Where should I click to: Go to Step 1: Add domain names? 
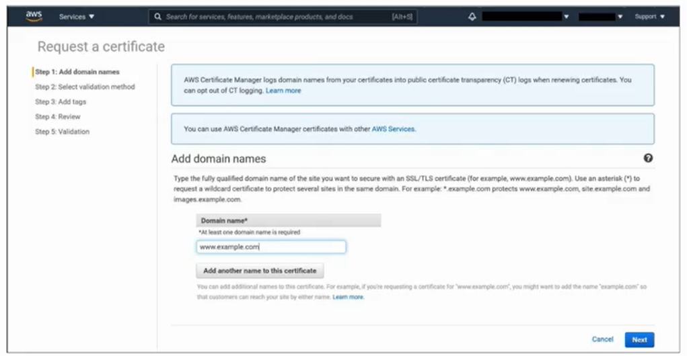pyautogui.click(x=77, y=72)
